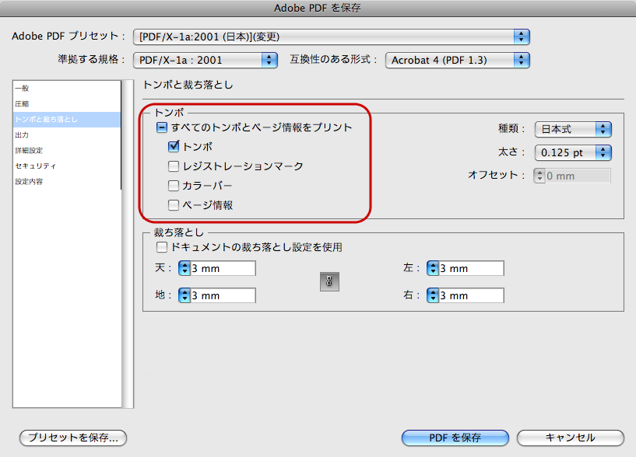Screen dimensions: 636x457
Task: Click the 地 bleed value field
Action: pyautogui.click(x=223, y=295)
